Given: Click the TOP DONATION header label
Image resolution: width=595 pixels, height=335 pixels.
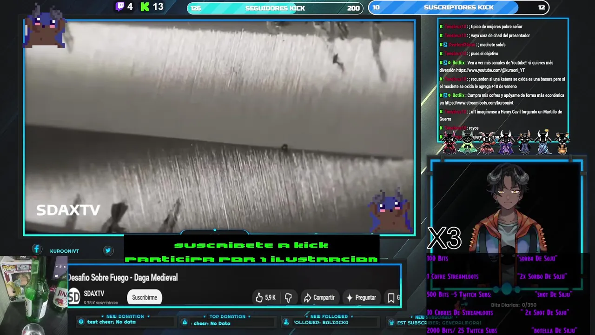Looking at the screenshot, I should point(227,316).
